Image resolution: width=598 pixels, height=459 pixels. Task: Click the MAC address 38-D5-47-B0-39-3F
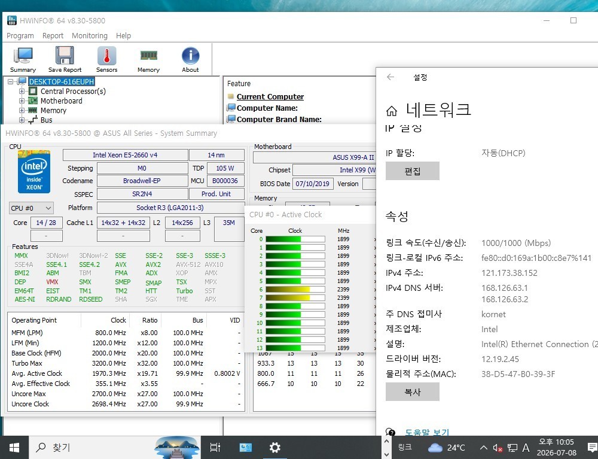point(518,374)
